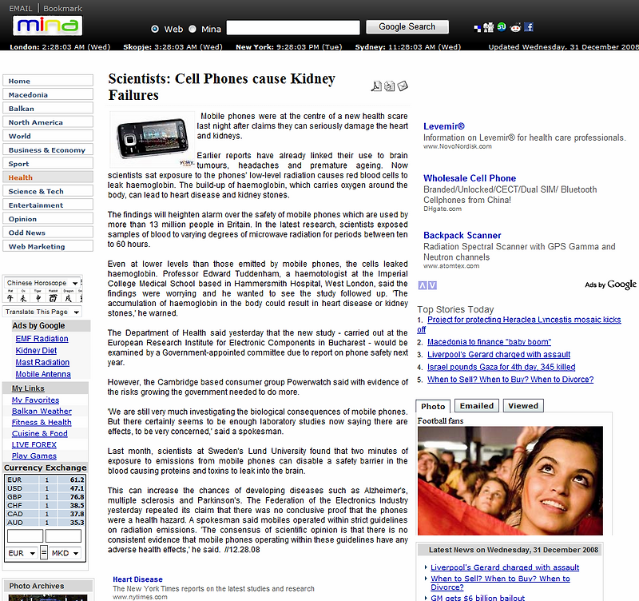Open the EUR source currency dropdown
This screenshot has height=601, width=639.
click(22, 553)
